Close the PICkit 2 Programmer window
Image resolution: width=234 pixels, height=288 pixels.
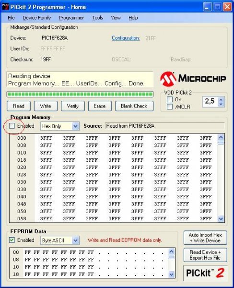coord(227,7)
